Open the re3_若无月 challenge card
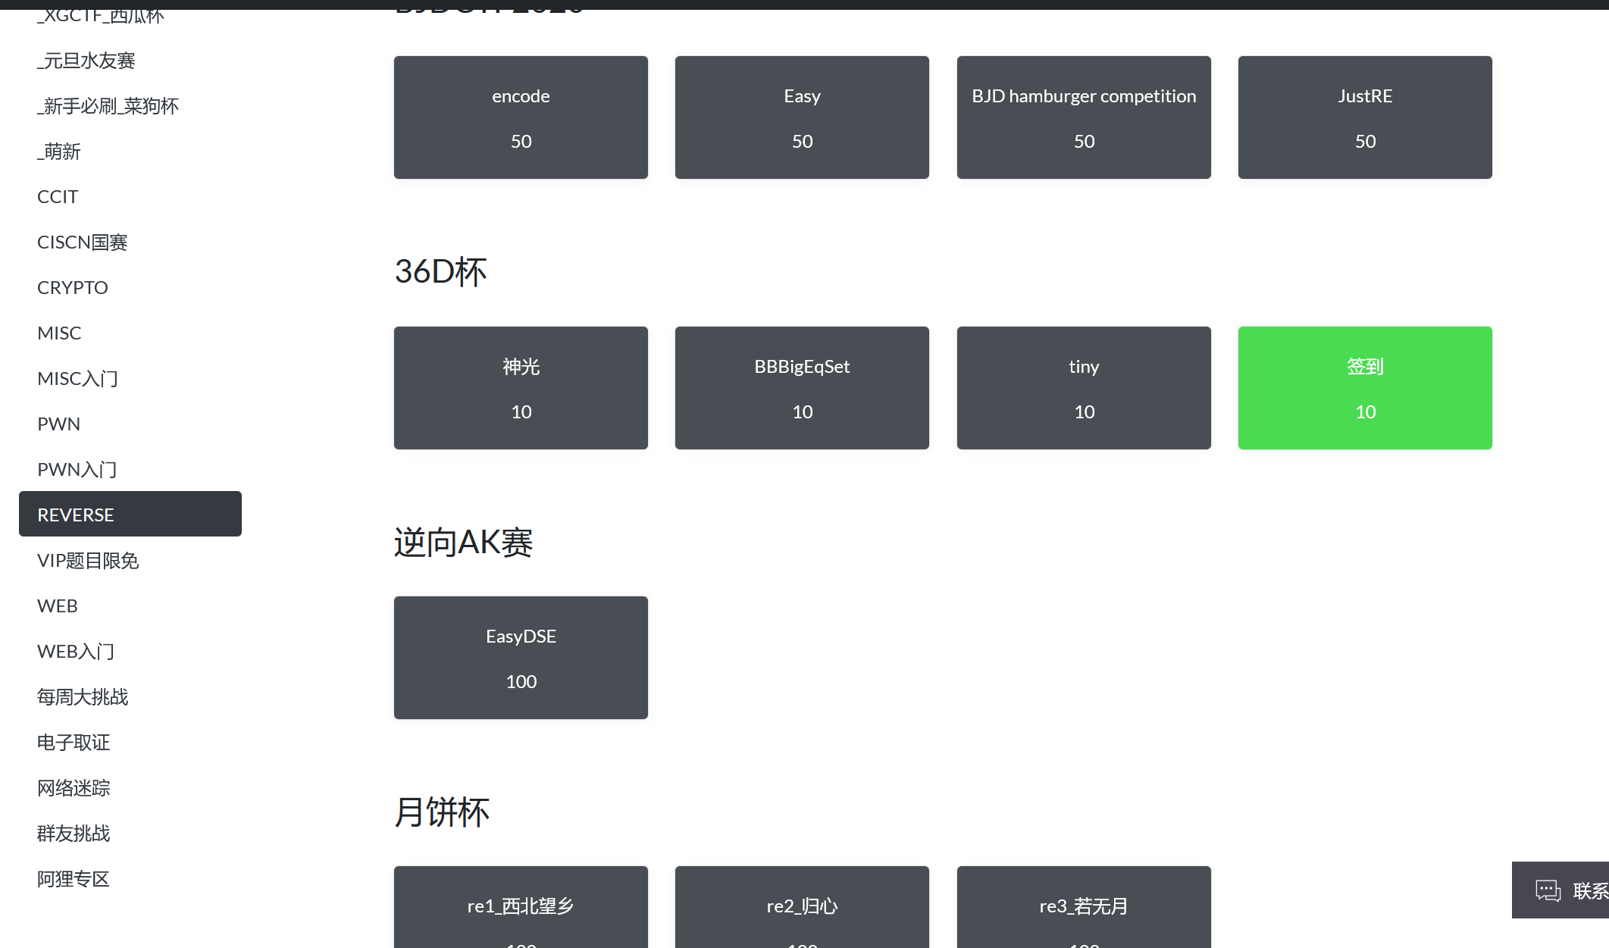 tap(1084, 906)
